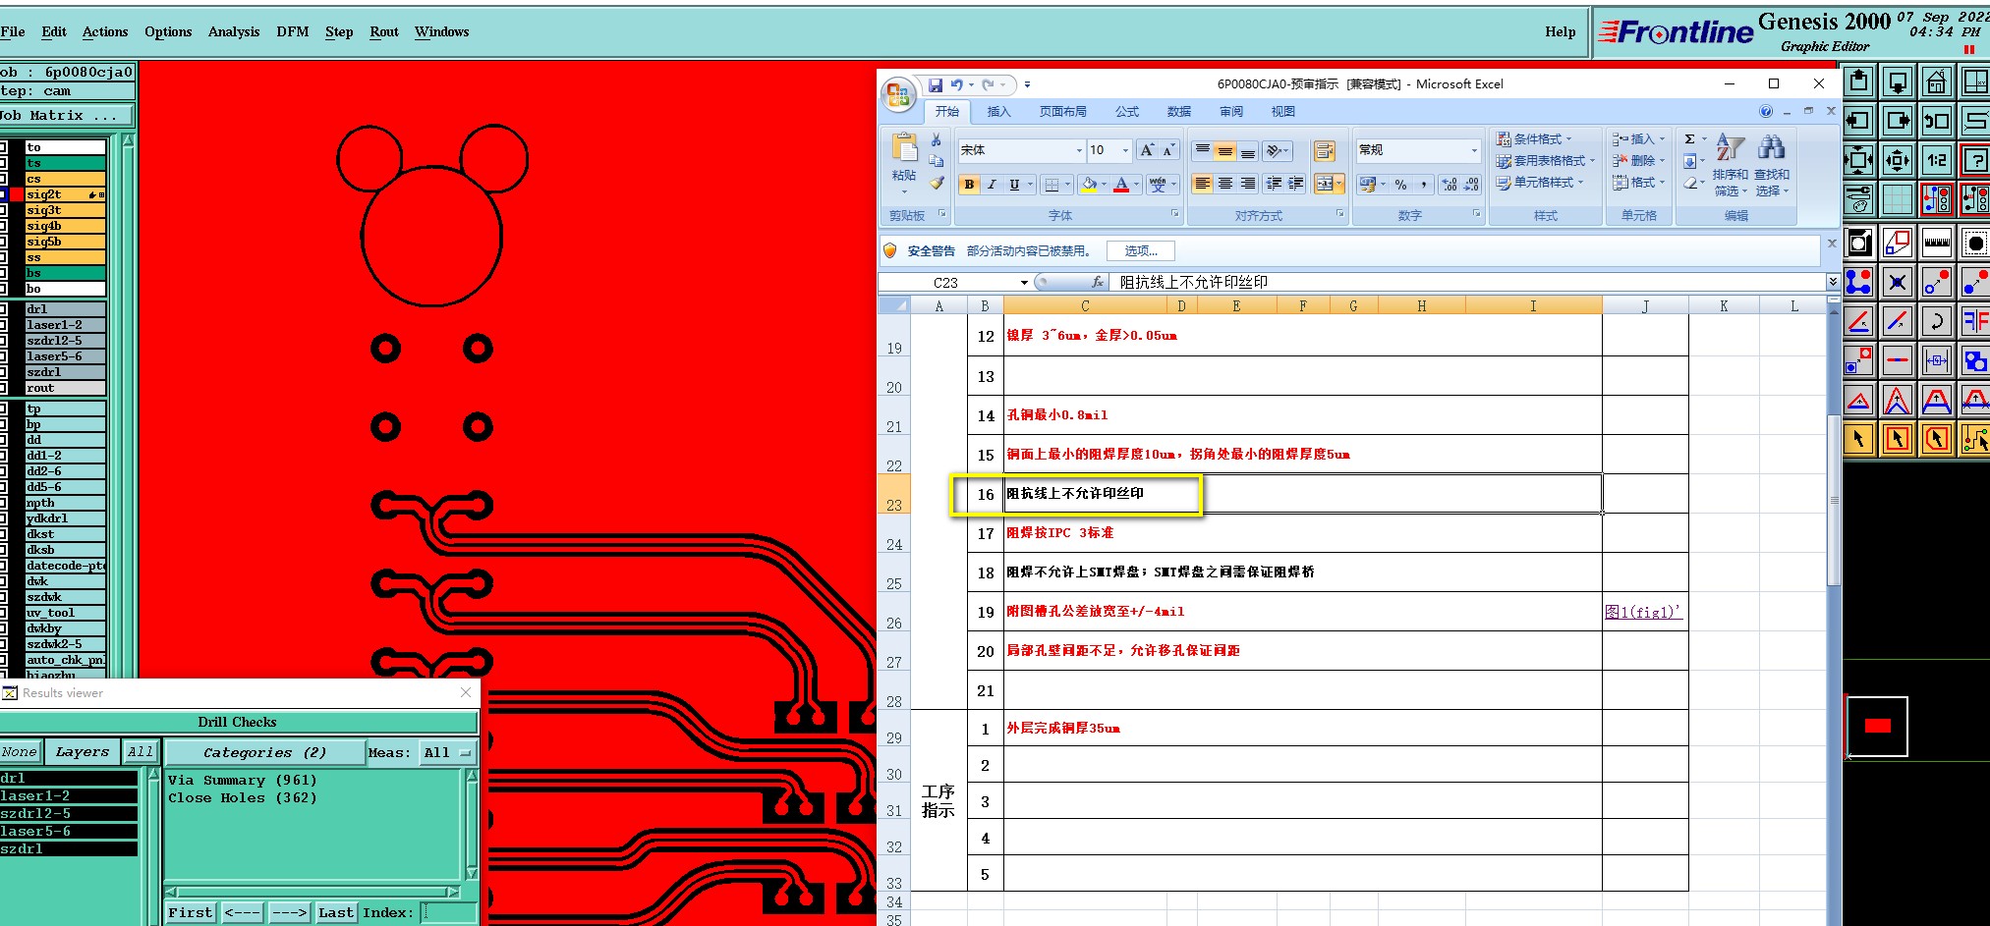
Task: Toggle visibility box of layer sig3t
Action: [x=3, y=210]
